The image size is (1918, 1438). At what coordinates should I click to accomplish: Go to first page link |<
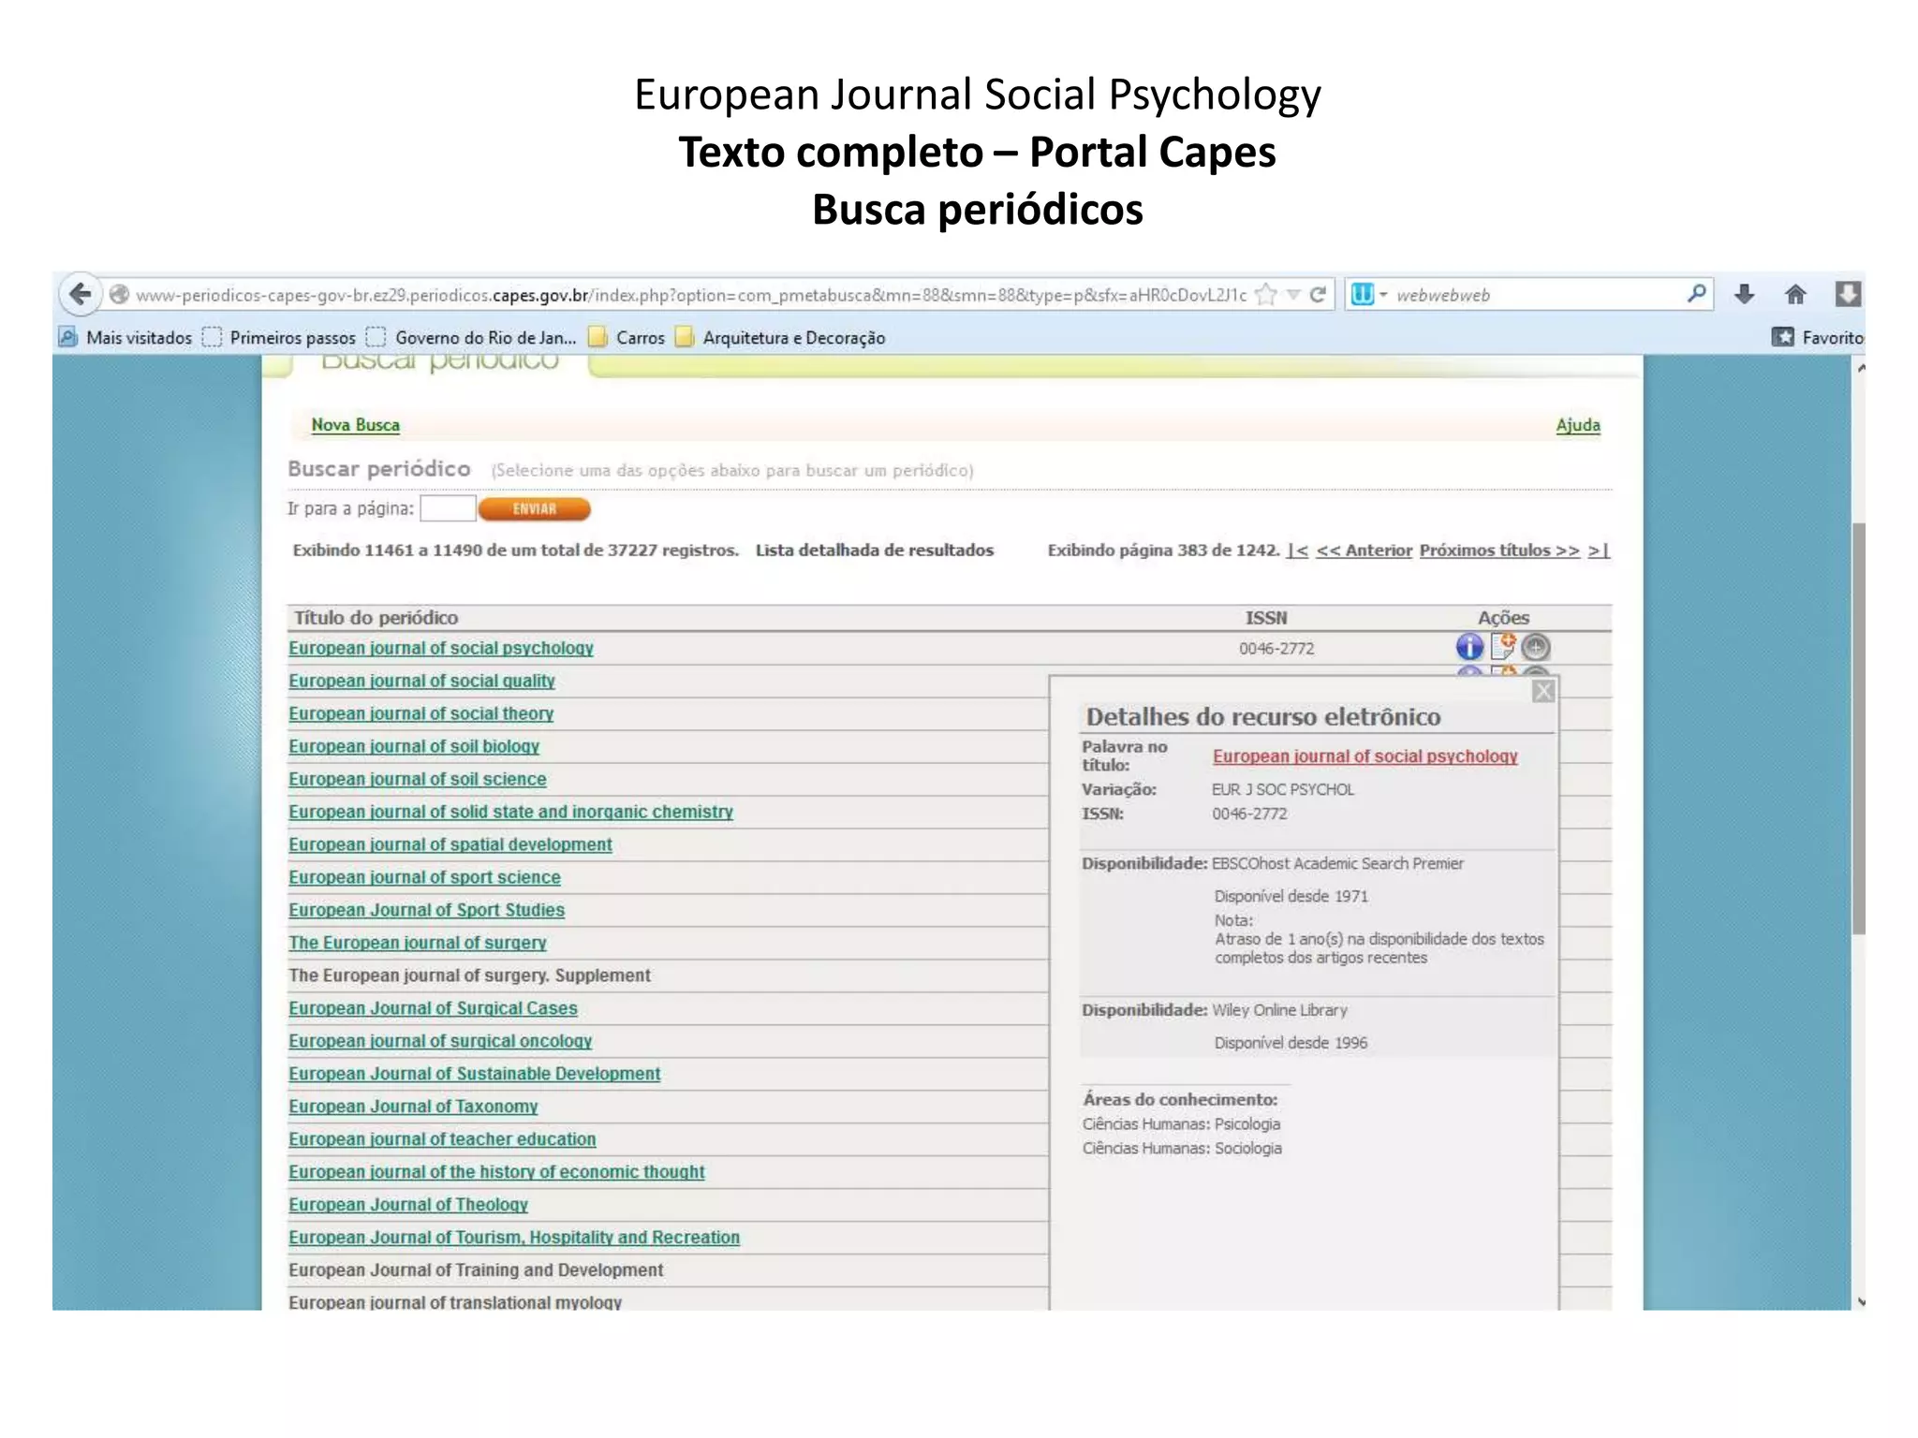pos(1297,550)
